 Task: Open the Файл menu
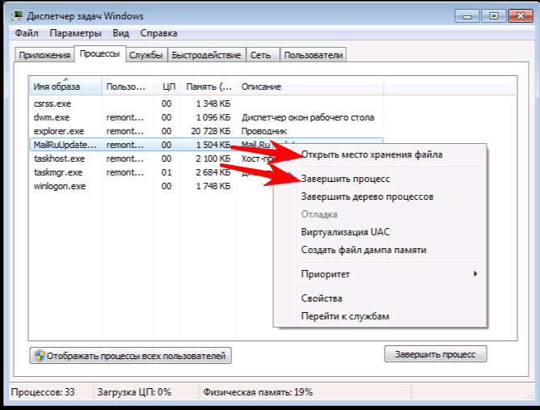point(27,33)
